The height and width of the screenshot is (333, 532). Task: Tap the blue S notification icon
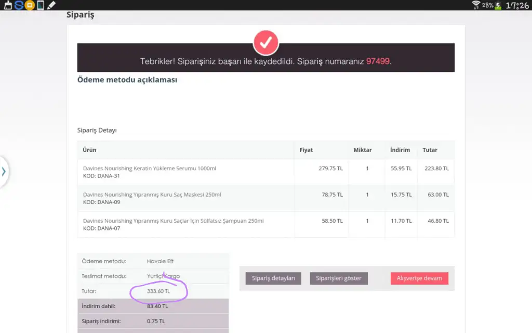point(19,5)
